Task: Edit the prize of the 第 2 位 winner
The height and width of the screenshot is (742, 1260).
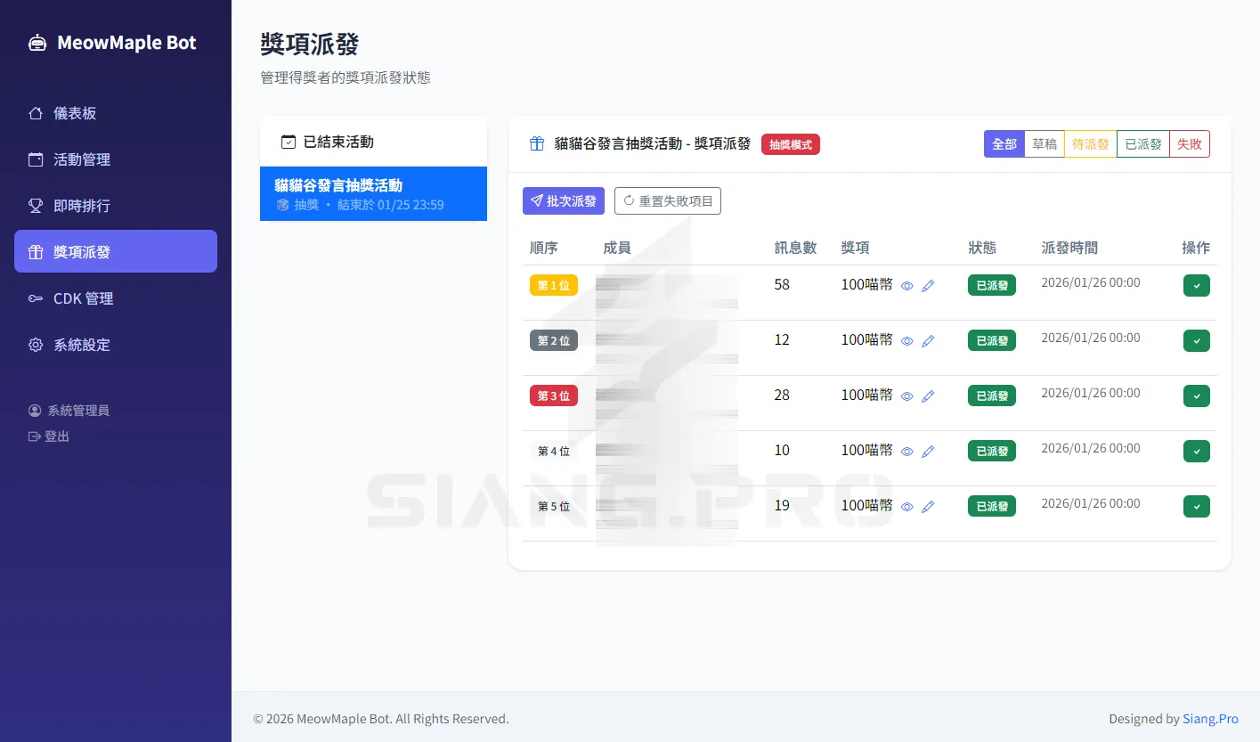Action: click(928, 340)
